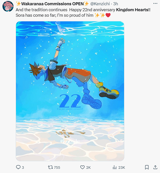Click the share upload icon
Viewport: 160px width, 173px height.
(155, 167)
